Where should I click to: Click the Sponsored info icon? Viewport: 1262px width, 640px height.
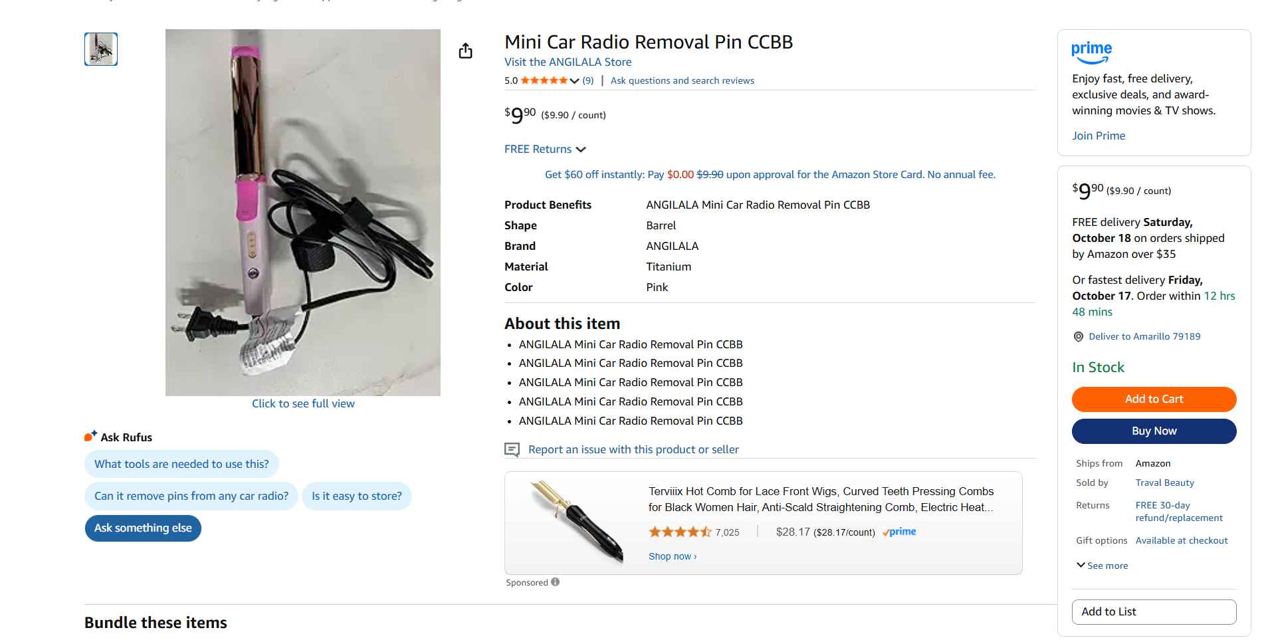coord(555,582)
